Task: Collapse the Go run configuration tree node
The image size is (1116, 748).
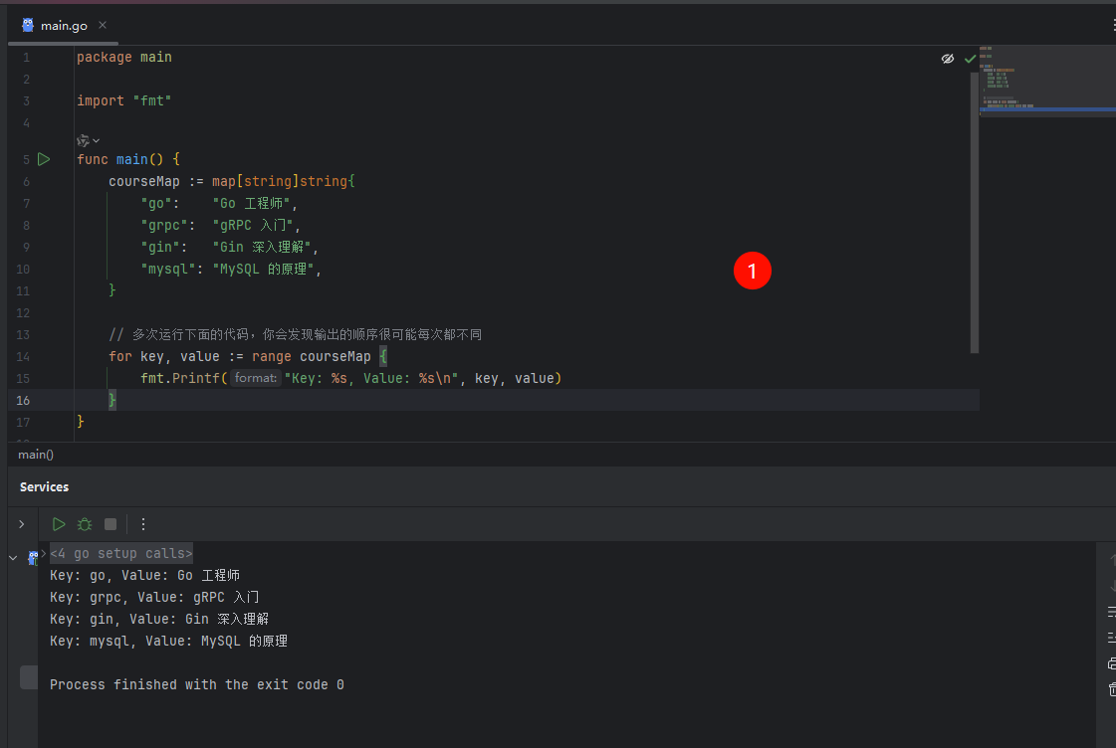Action: click(x=13, y=558)
